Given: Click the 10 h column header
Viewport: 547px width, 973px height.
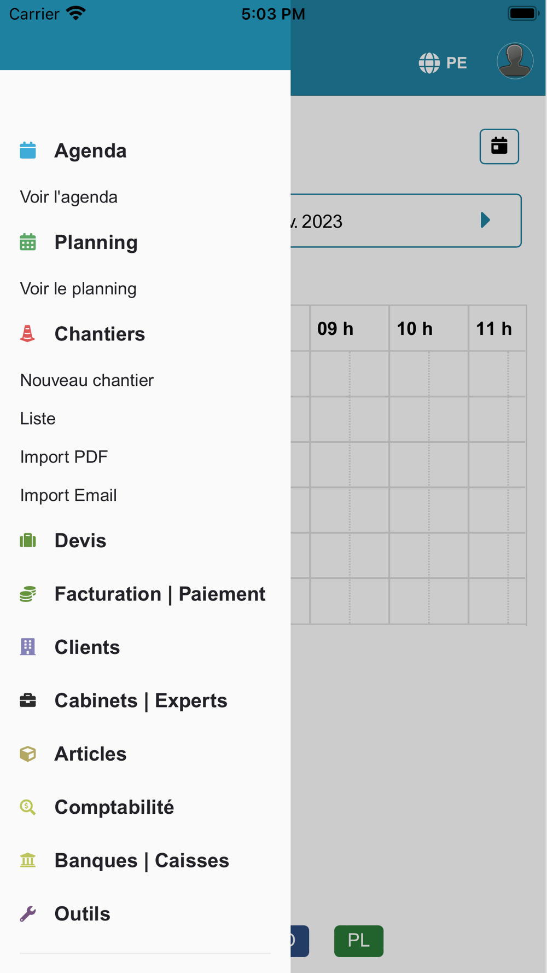Looking at the screenshot, I should 415,328.
